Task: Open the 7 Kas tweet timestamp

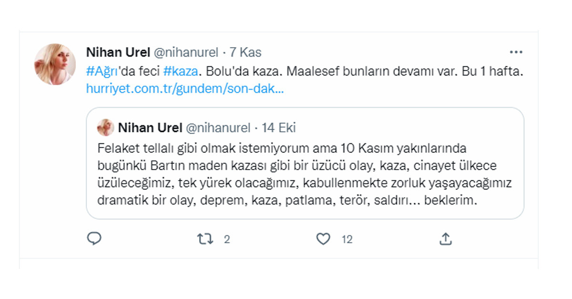Action: coord(245,52)
